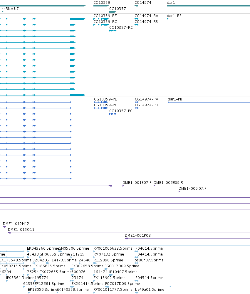Select the EST labeled 76254

[x=33, y=272]
